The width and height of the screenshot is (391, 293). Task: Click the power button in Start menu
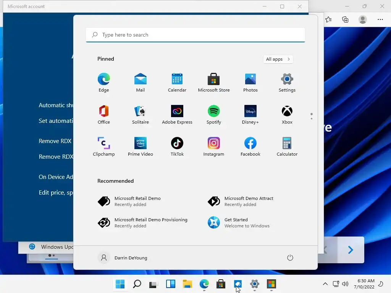tap(290, 258)
